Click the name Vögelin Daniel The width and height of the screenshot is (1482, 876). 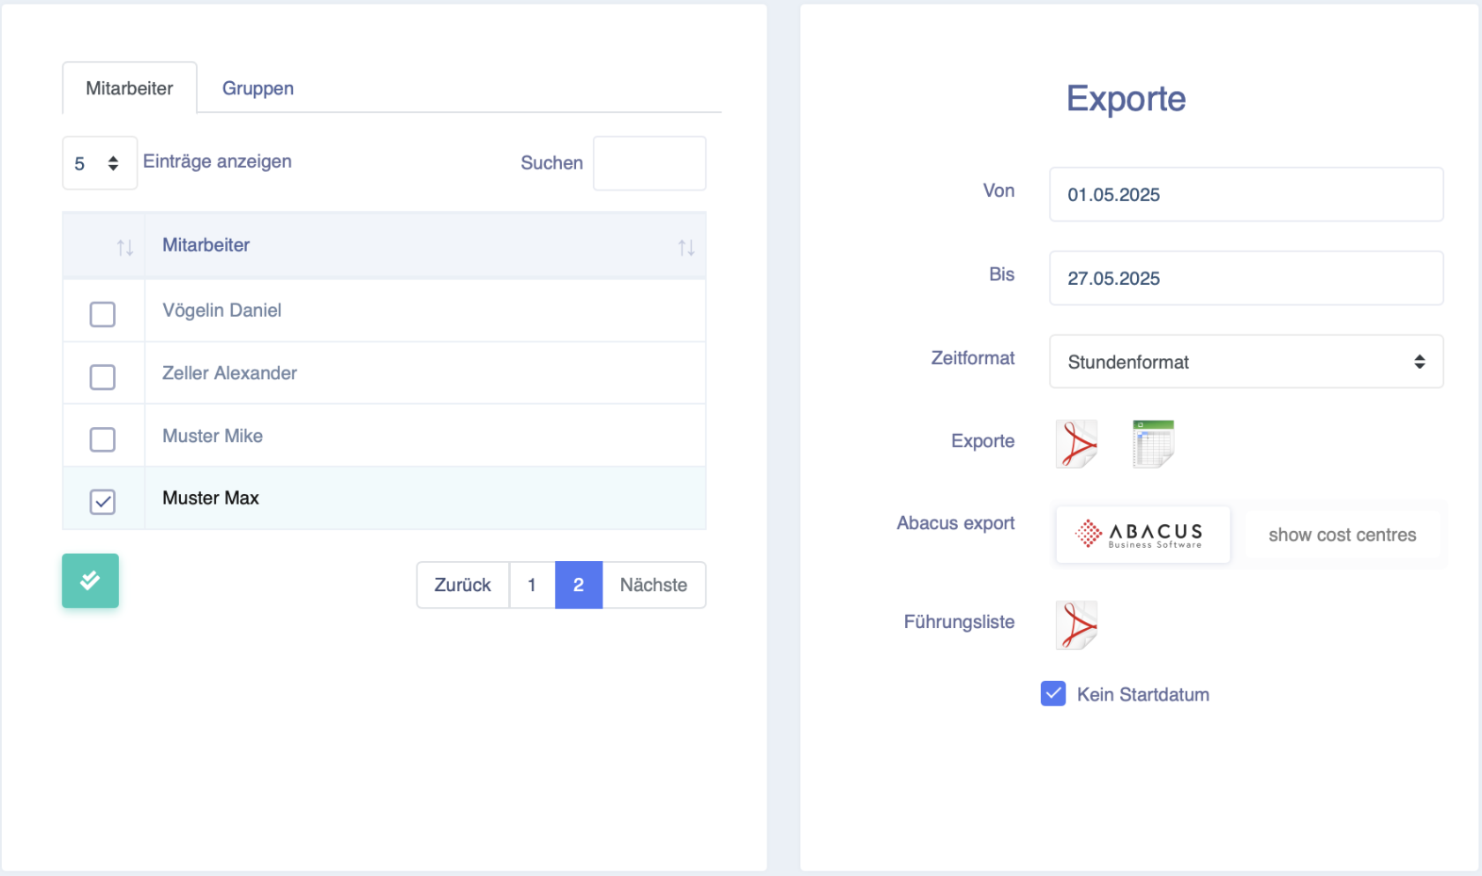221,311
